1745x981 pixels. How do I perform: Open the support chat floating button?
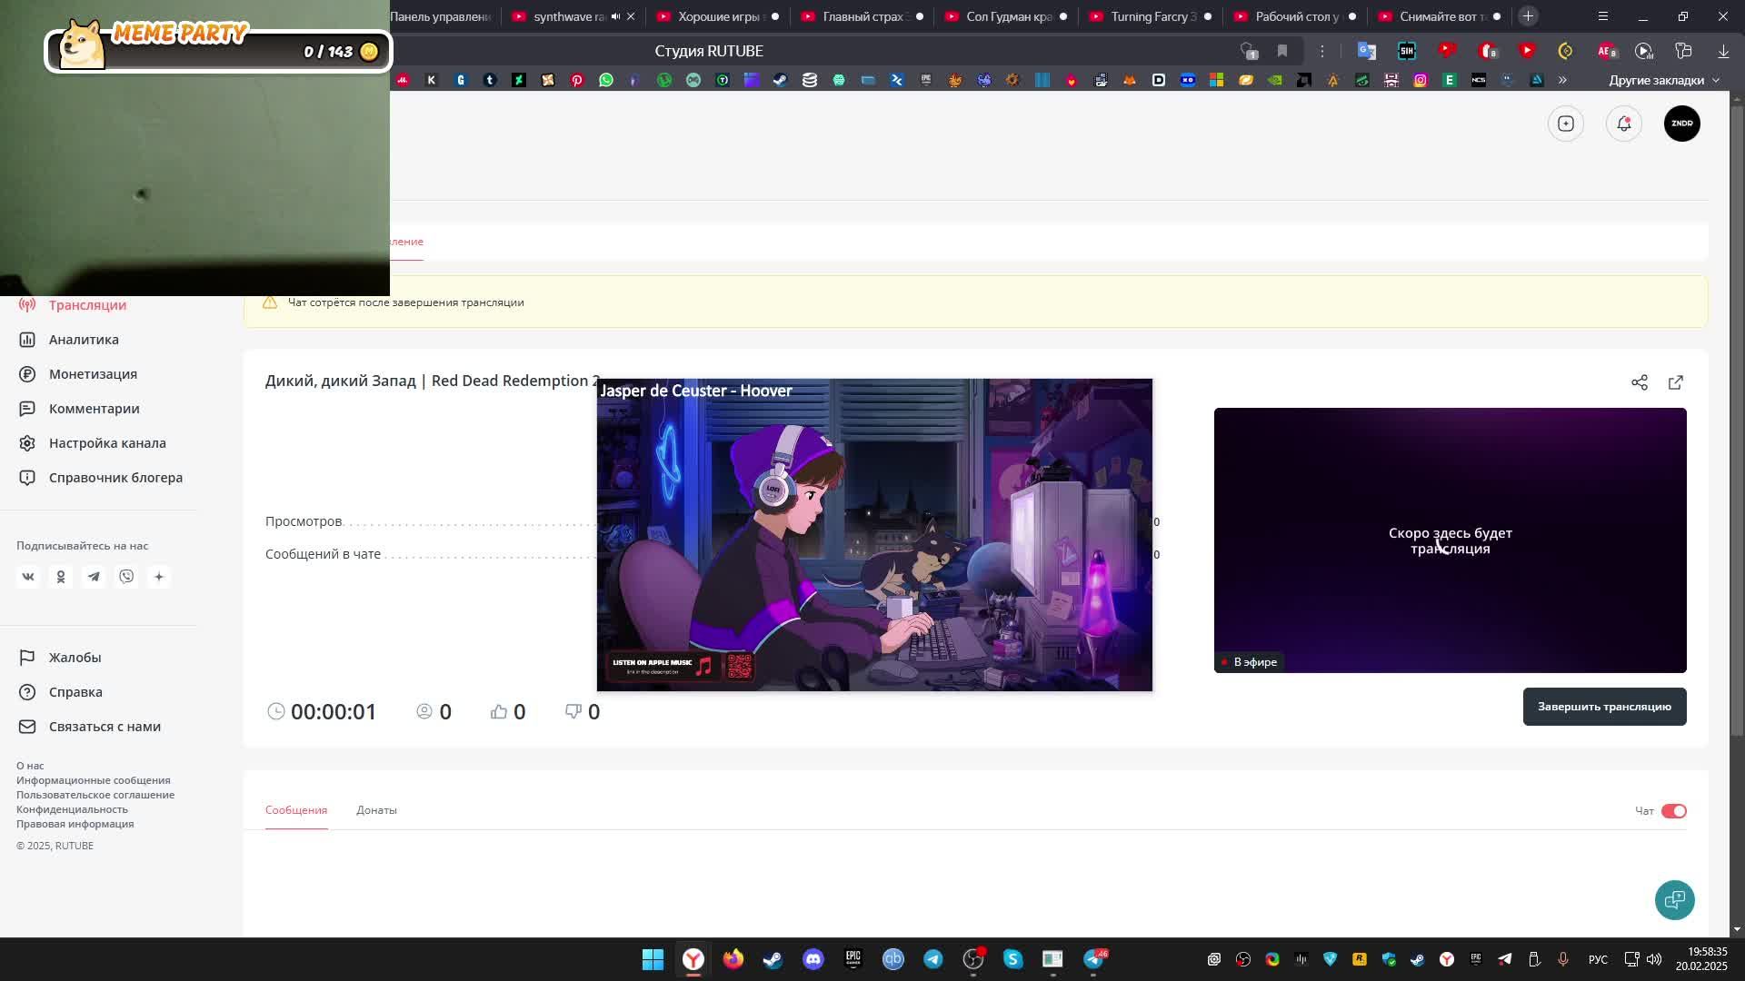[1674, 900]
